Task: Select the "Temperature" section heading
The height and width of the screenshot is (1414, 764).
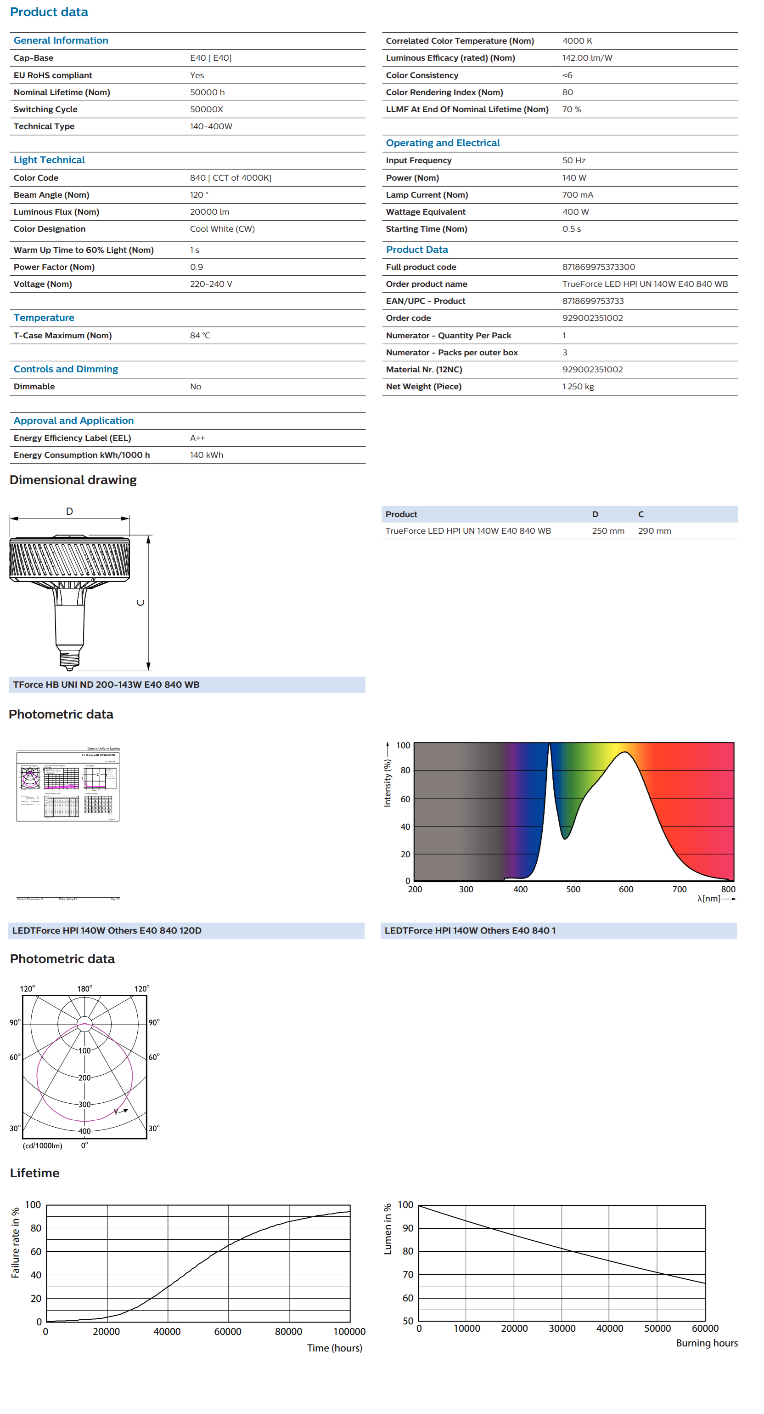Action: click(44, 318)
